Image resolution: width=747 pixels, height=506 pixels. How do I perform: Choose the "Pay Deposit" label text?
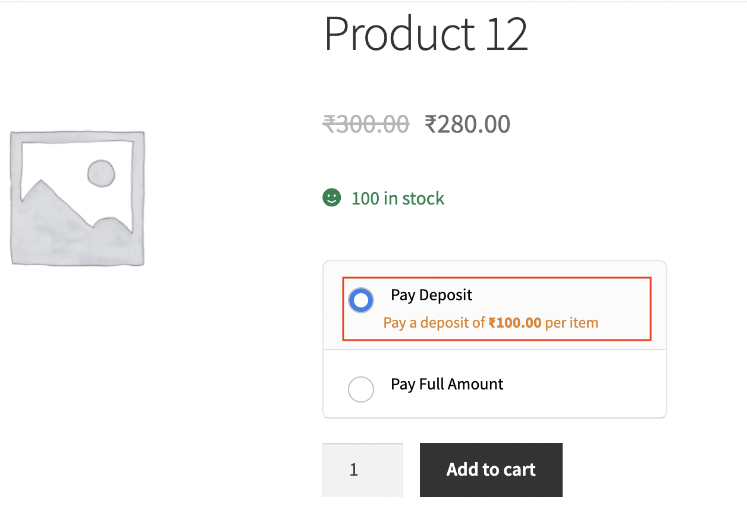click(432, 295)
